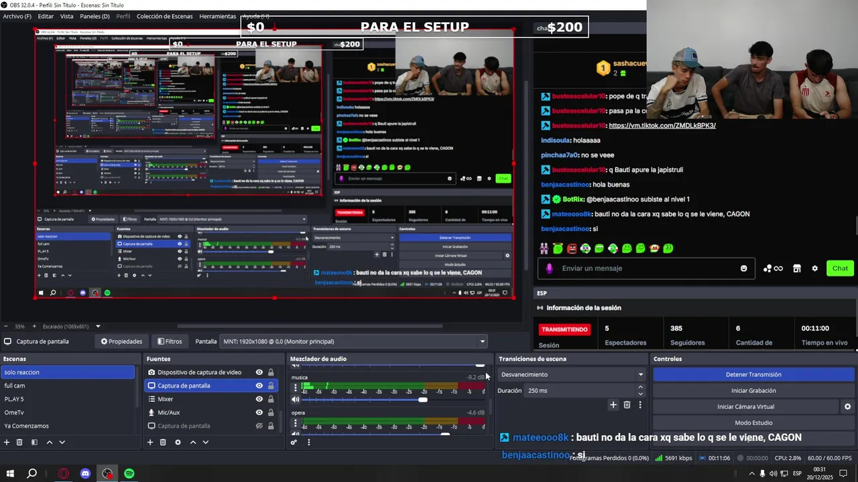
Task: Hide Dispositivo de captura de video source
Action: (x=259, y=372)
